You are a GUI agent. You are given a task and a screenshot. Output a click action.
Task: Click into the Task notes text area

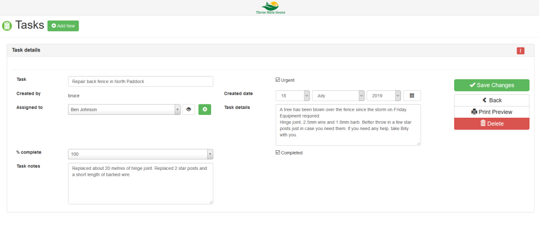(140, 183)
